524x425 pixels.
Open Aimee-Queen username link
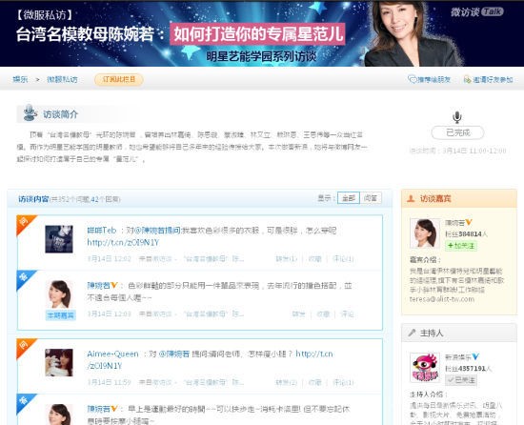point(112,354)
